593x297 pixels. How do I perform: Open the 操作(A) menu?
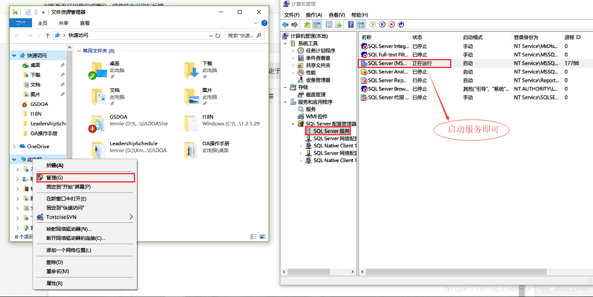(314, 15)
